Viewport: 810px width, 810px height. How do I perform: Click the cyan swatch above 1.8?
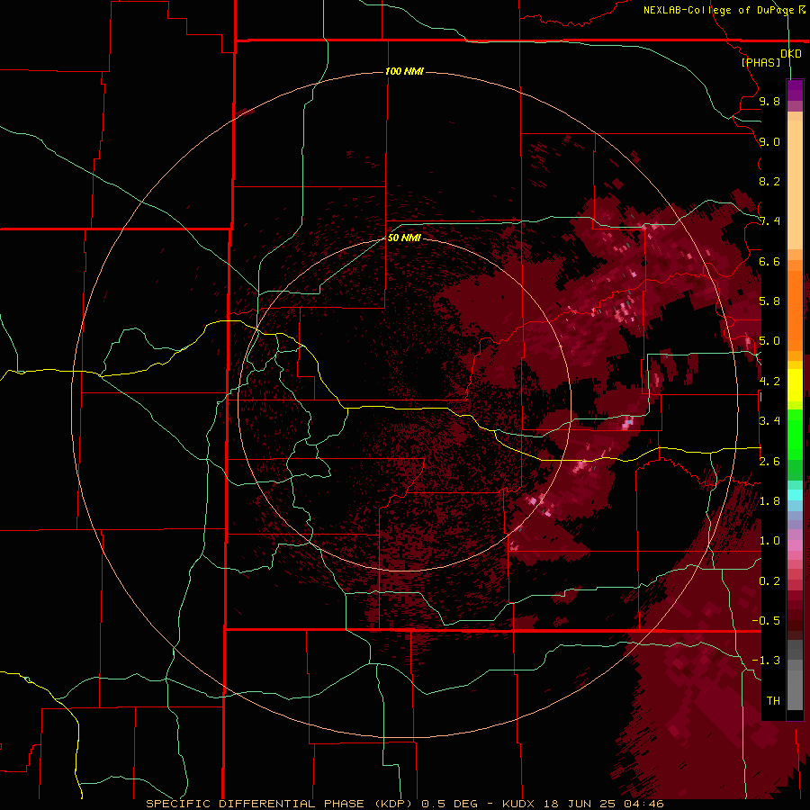(795, 494)
